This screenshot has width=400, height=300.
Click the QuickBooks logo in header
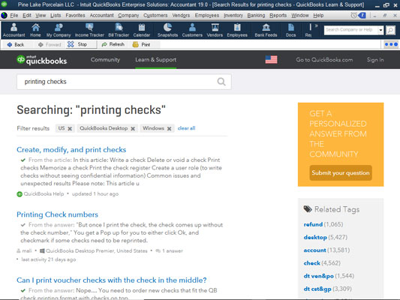pyautogui.click(x=41, y=60)
